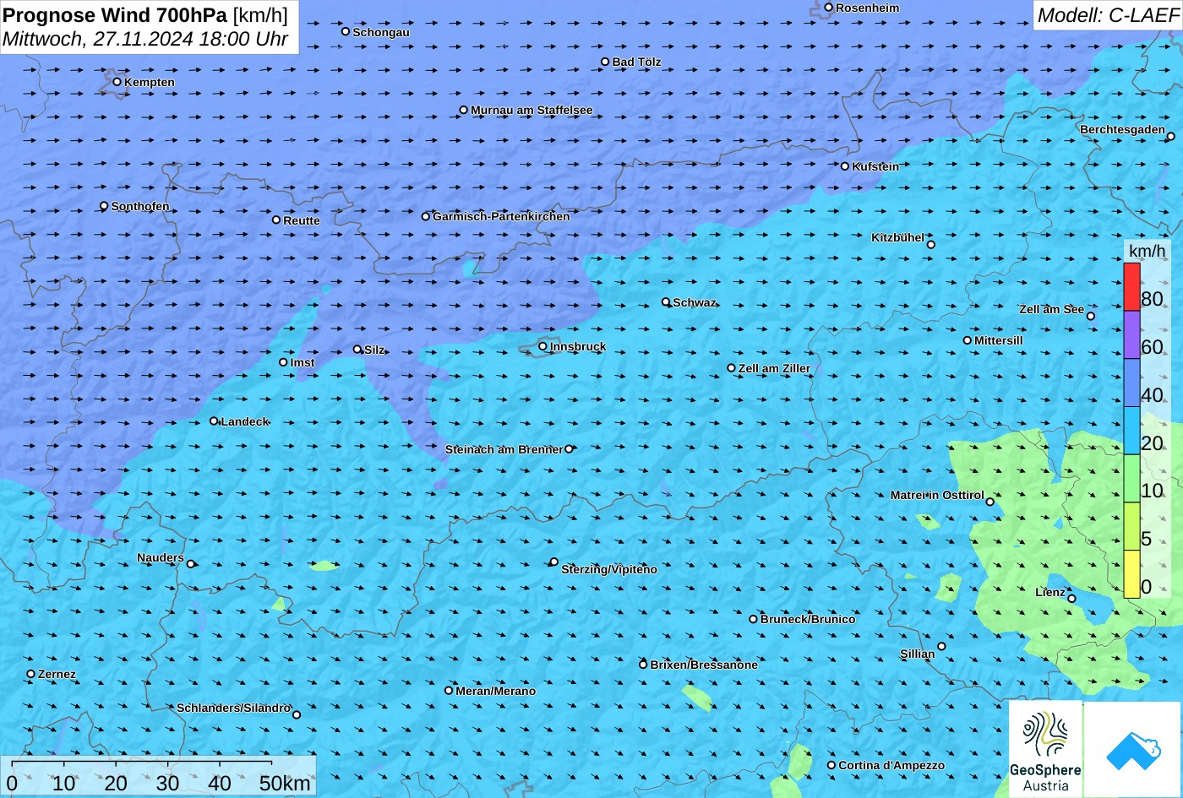The image size is (1183, 798).
Task: Click the Lienz location dot
Action: coord(1071,599)
